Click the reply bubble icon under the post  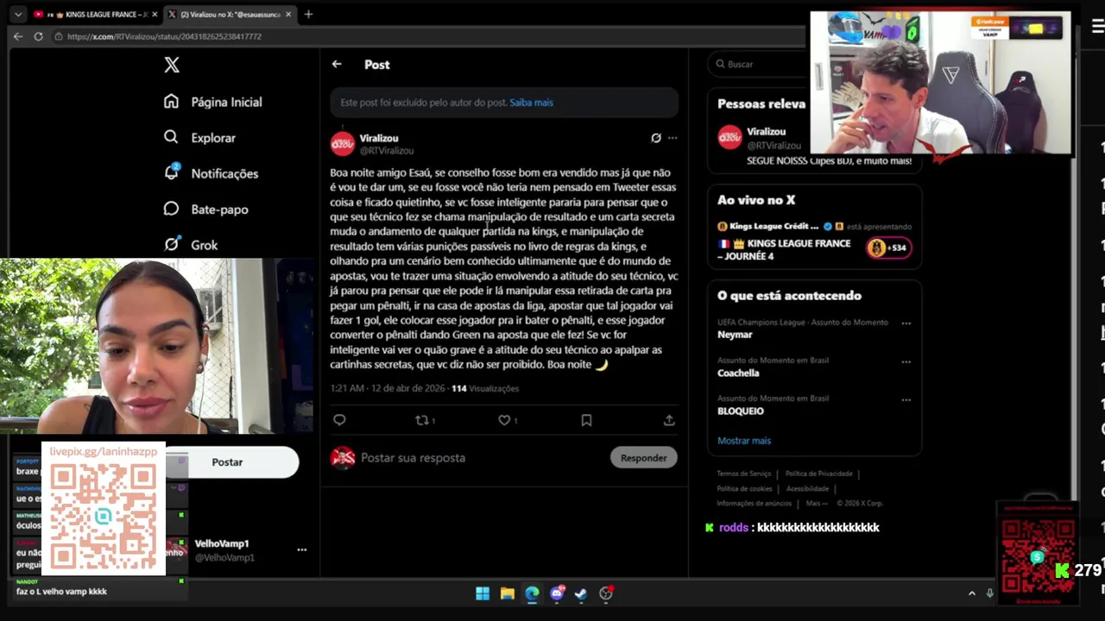(x=339, y=420)
